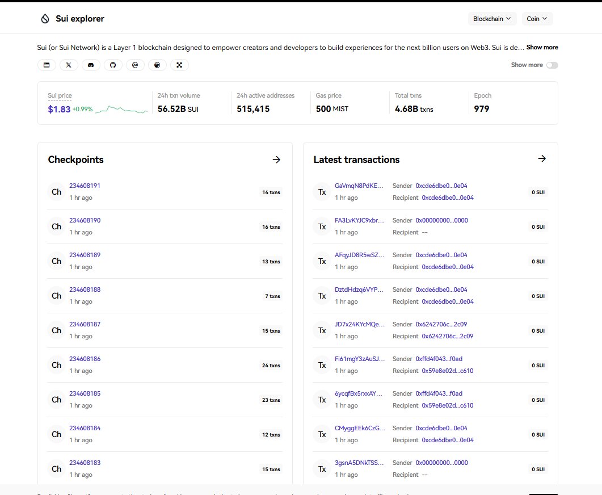
Task: Open recipient 0x59e8e02d...c610 for Fi61mgY3zAuSJ
Action: click(x=448, y=371)
